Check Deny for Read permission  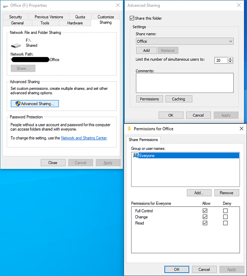pyautogui.click(x=225, y=223)
